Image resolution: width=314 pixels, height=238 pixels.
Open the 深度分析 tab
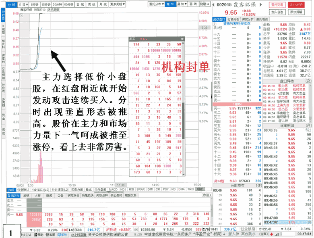(248, 19)
